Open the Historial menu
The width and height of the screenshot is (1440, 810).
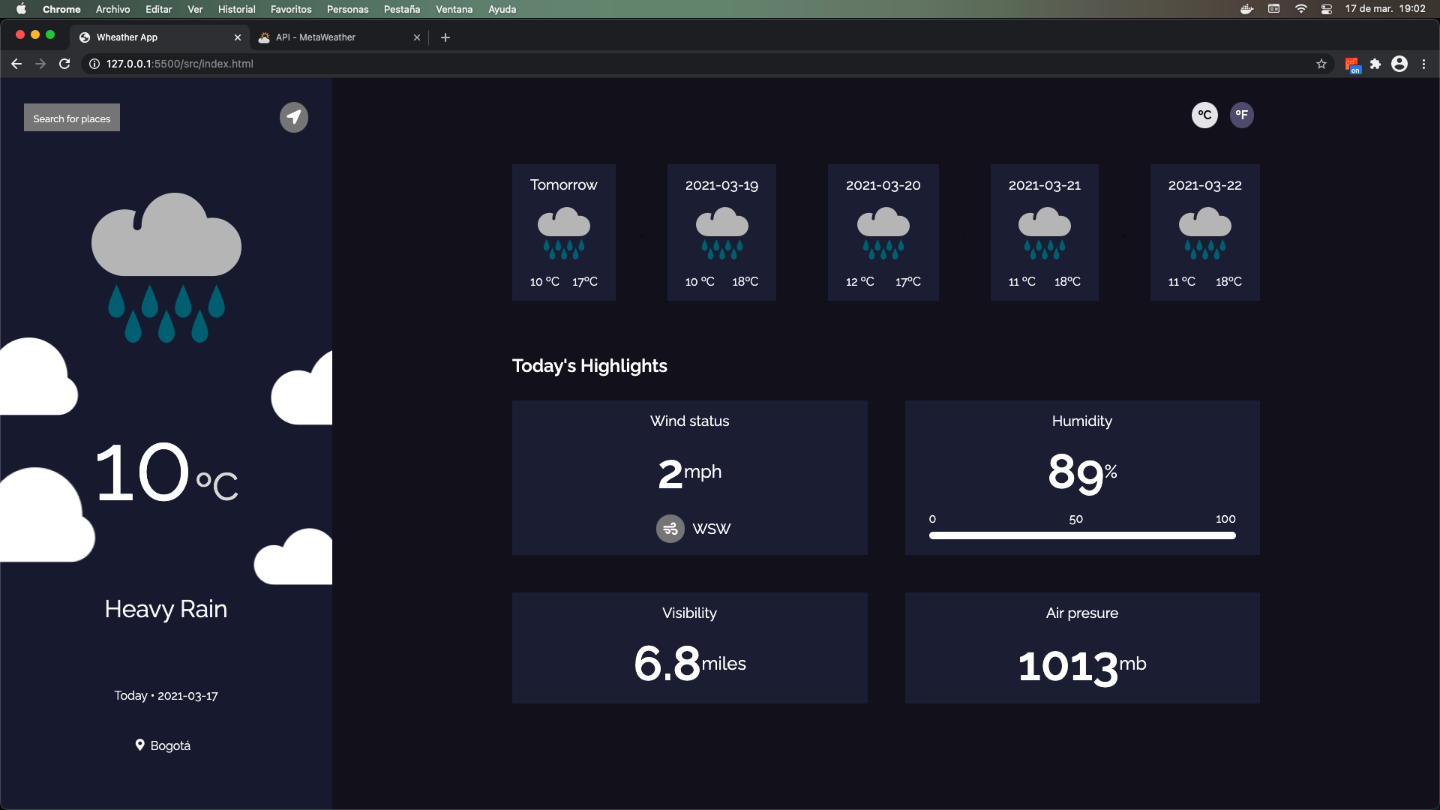(x=236, y=9)
